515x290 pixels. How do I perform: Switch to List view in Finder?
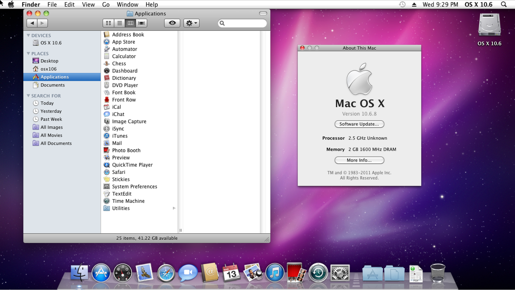(x=119, y=23)
